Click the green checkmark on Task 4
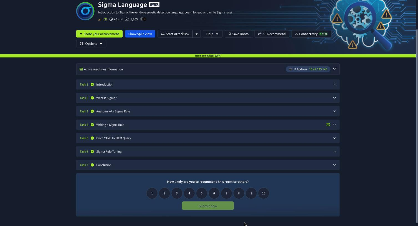This screenshot has height=226, width=418. click(x=92, y=125)
